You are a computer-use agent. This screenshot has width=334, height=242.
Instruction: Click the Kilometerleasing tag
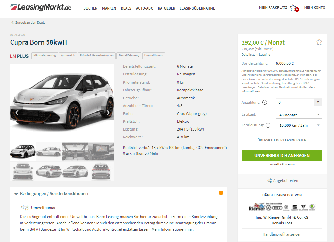pos(45,56)
